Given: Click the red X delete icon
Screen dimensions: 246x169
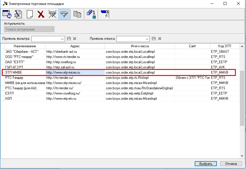Looking at the screenshot, I should coord(41,14).
